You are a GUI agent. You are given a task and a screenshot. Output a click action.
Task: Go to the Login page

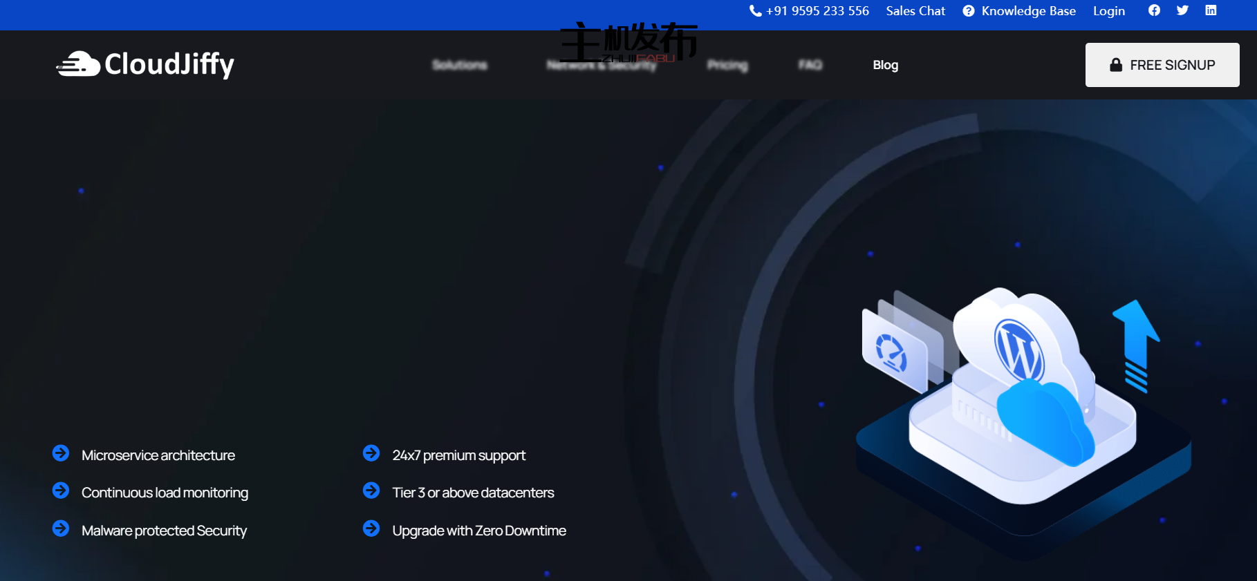point(1109,11)
